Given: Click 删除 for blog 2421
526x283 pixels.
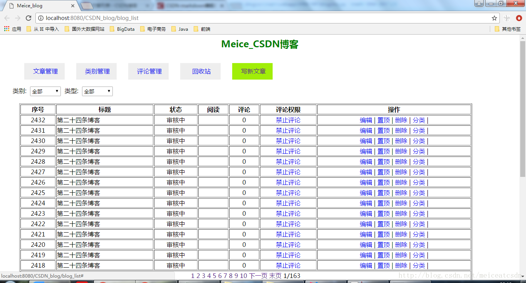Looking at the screenshot, I should (x=401, y=234).
